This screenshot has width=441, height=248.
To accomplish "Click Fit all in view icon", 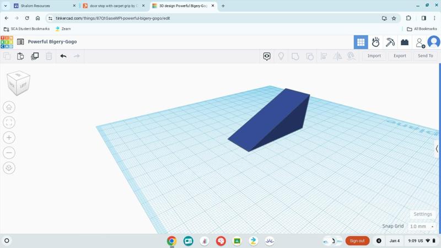I will coord(9,122).
